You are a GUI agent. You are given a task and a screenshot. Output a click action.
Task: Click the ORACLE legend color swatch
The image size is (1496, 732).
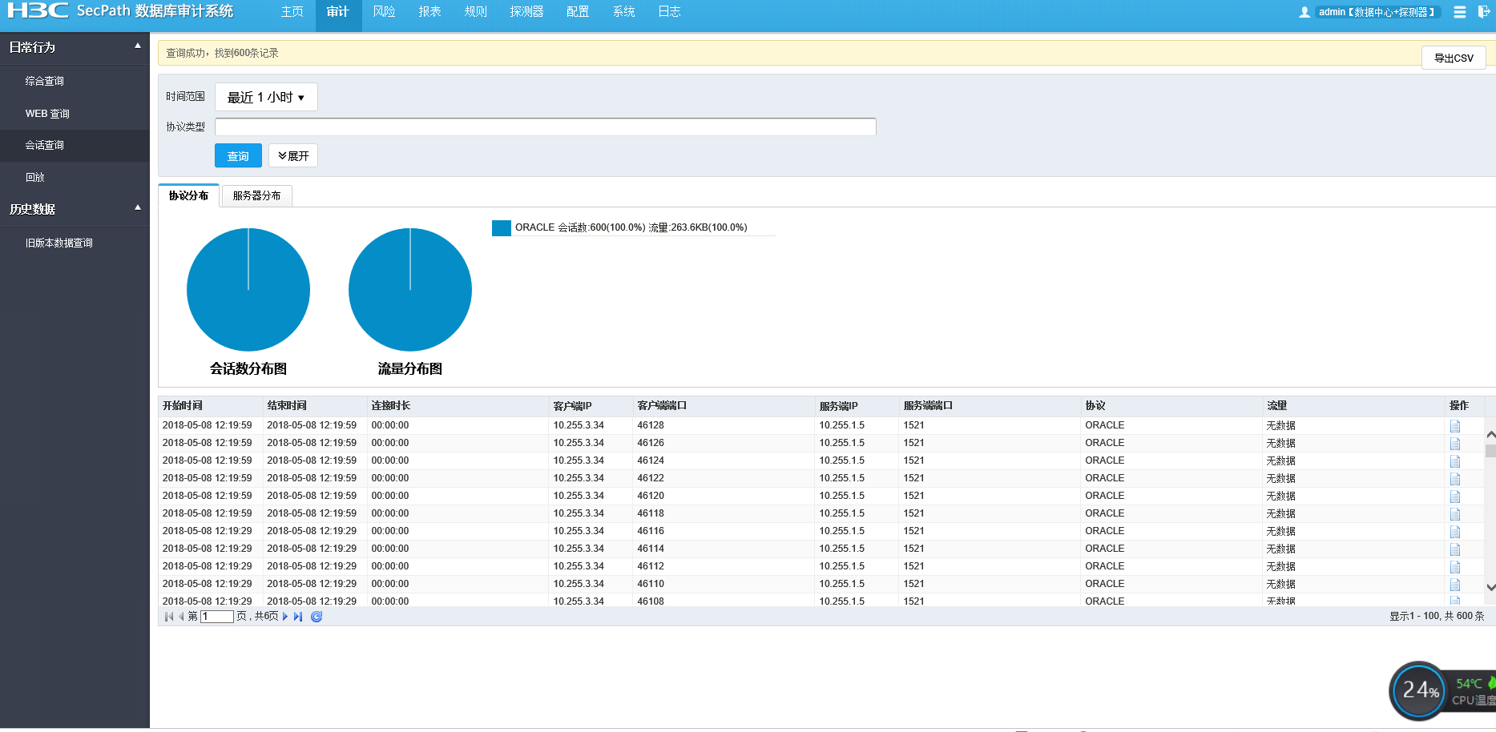tap(502, 228)
